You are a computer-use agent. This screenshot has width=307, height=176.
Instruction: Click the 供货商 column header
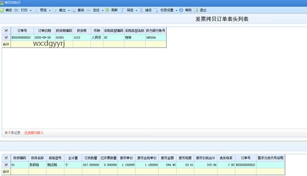[x=82, y=31]
